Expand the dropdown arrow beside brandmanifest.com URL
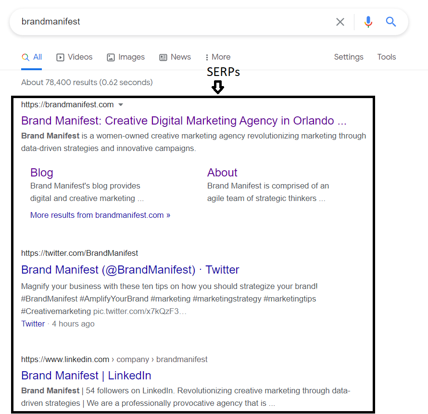428x414 pixels. 121,104
